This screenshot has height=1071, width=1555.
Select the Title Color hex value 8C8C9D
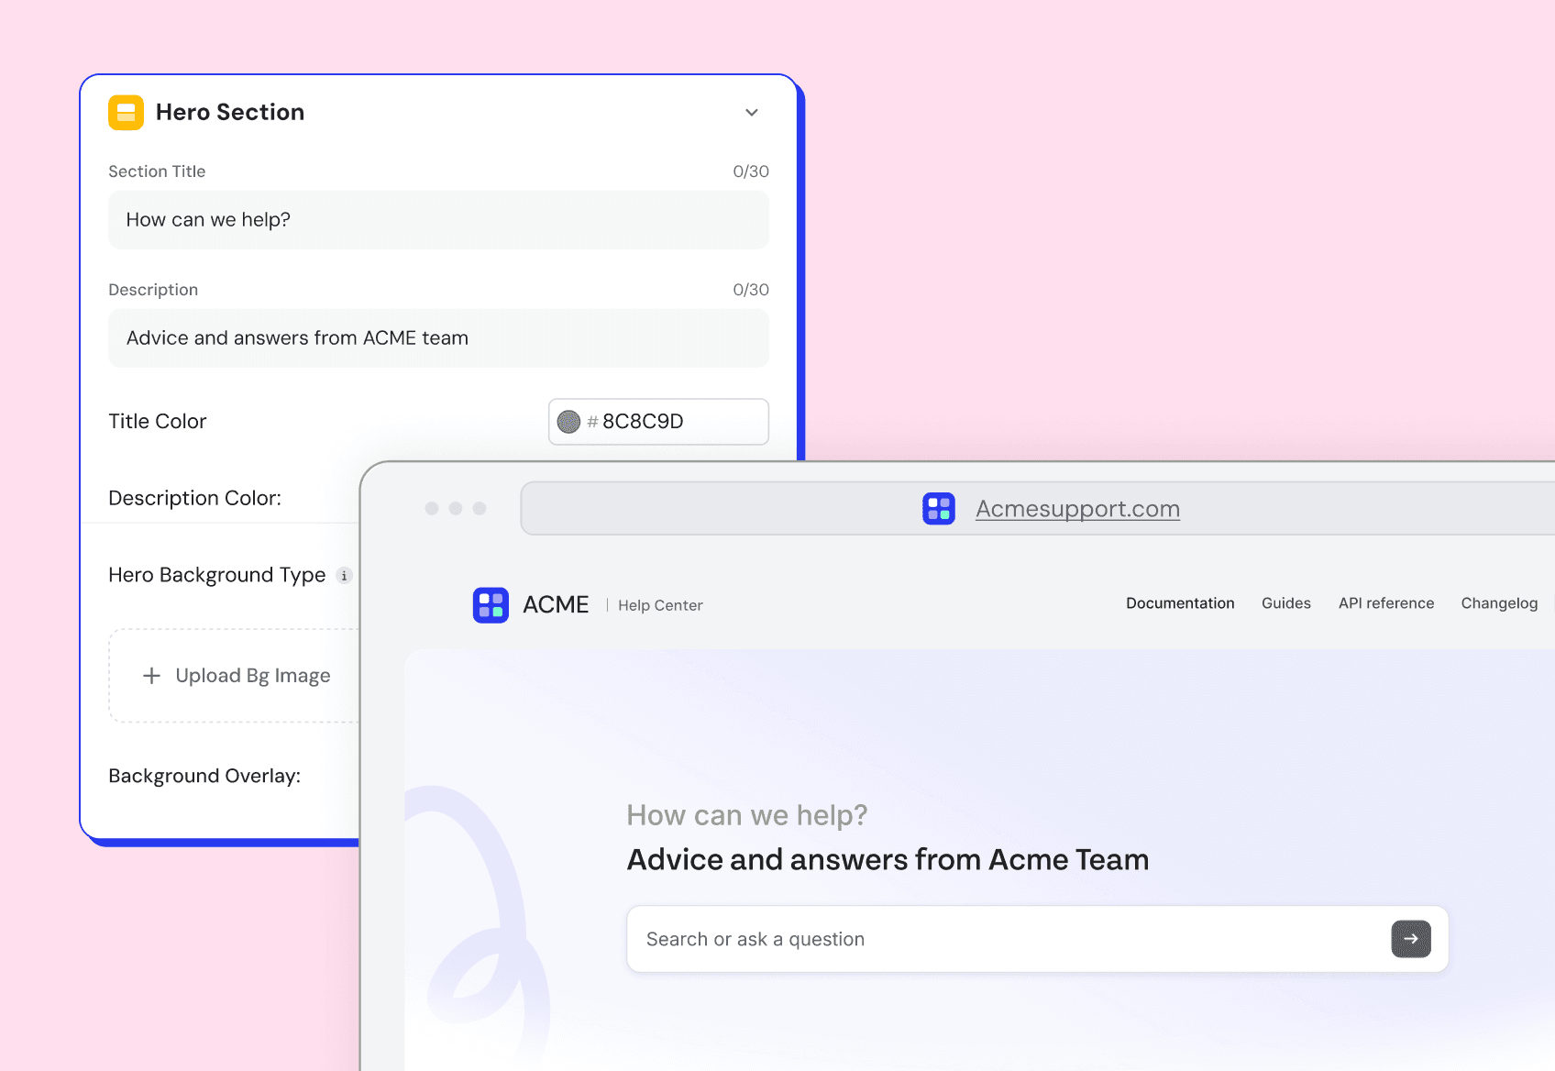tap(642, 422)
